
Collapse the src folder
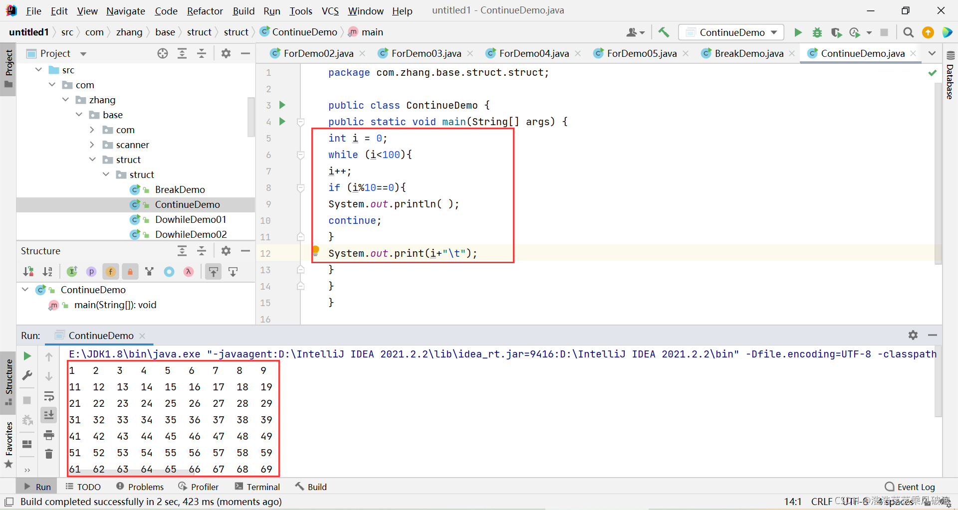(x=39, y=70)
